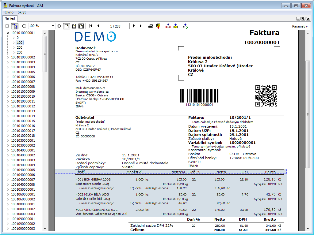The image size is (314, 235).
Task: Click the barcode 11310 1010000001
Action: (199, 98)
